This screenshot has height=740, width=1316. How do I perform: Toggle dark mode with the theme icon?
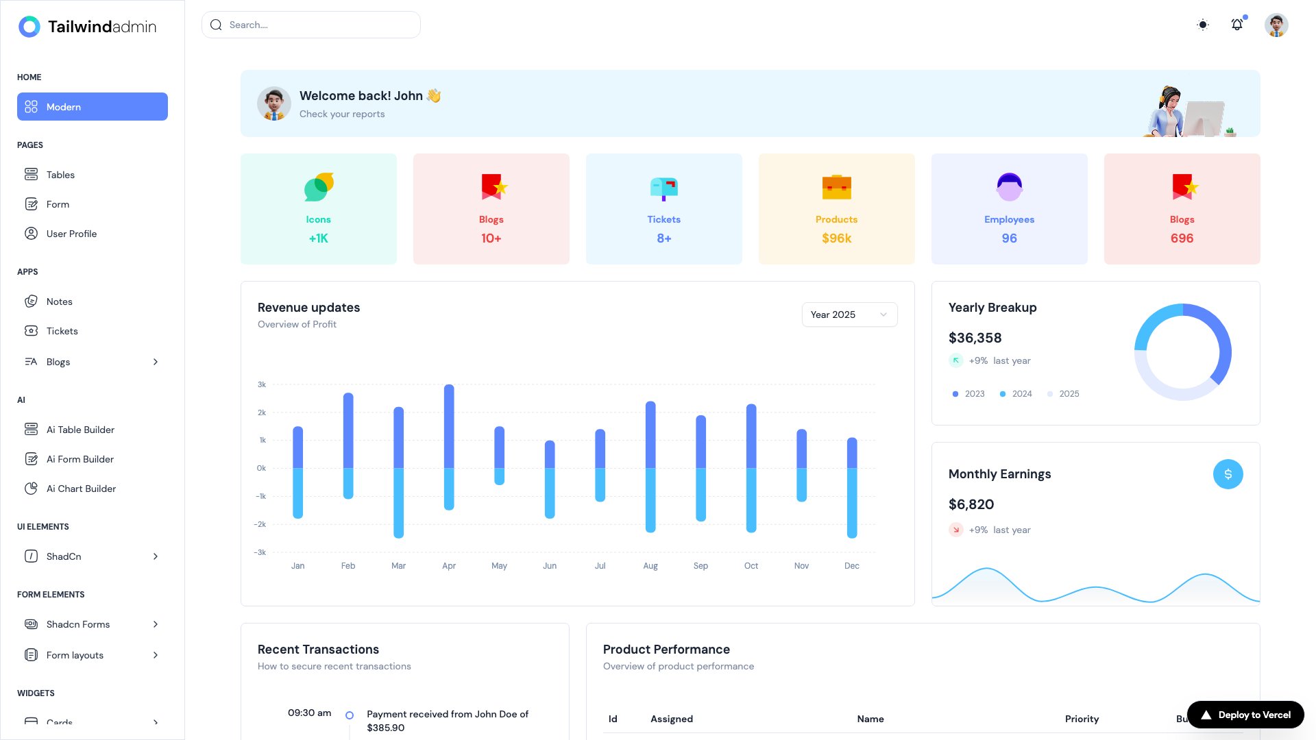click(1202, 25)
